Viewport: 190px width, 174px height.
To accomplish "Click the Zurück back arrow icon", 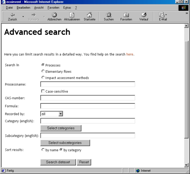I will coord(13,15).
